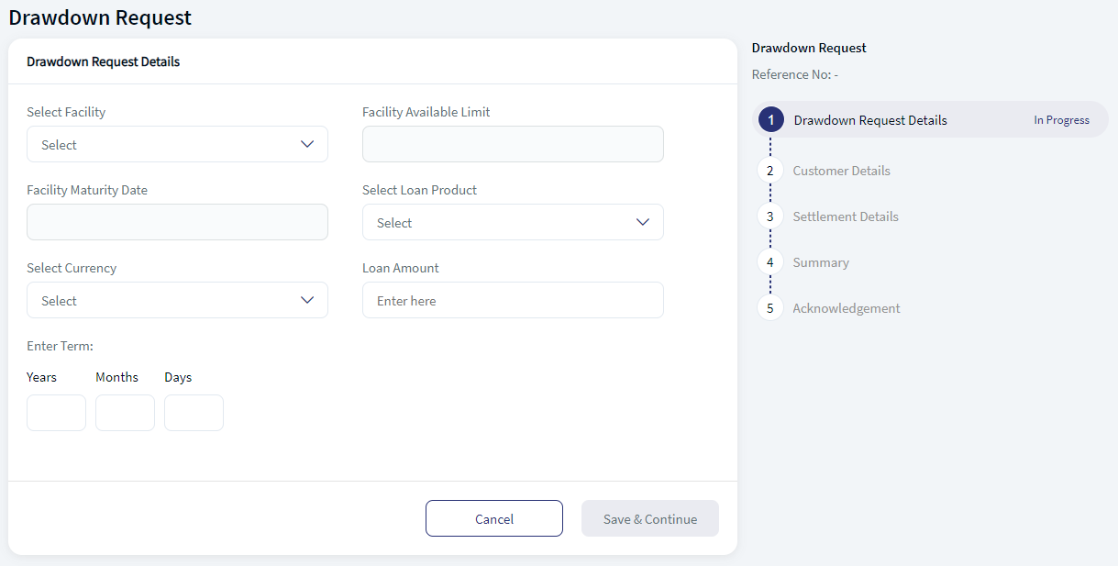Select step 5 circle icon

[770, 308]
